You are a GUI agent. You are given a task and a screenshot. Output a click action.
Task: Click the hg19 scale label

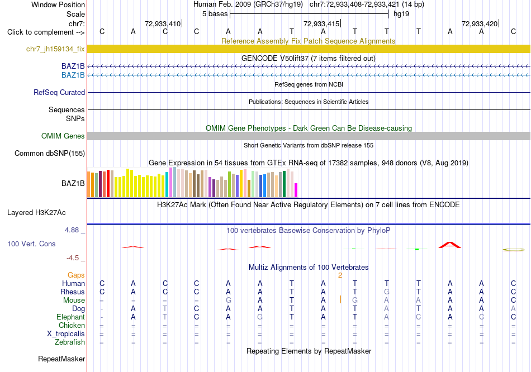[401, 14]
